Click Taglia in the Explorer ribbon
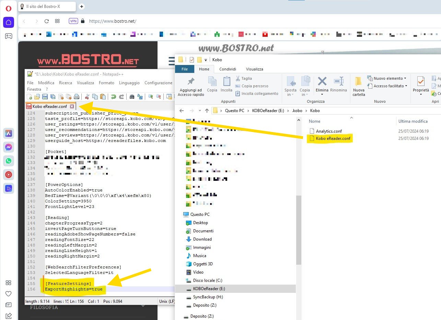 pyautogui.click(x=244, y=78)
